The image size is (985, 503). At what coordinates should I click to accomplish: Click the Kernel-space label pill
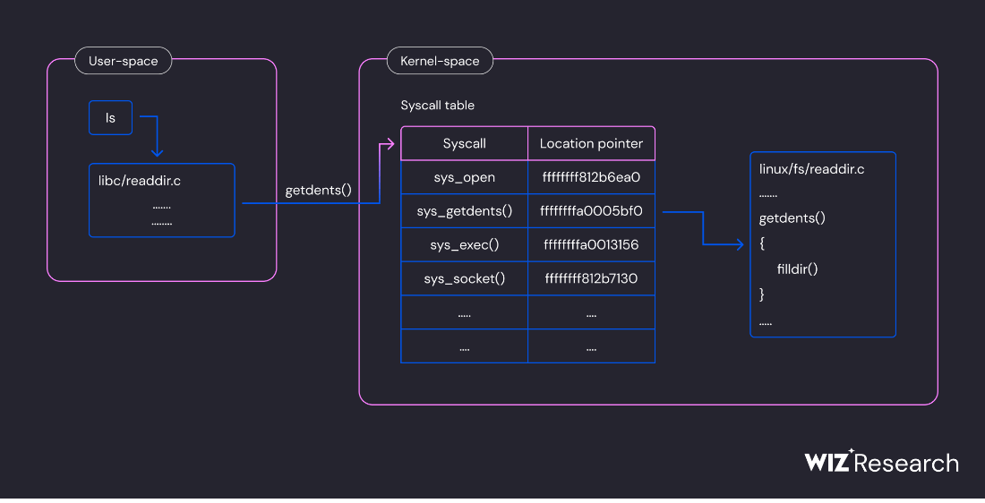440,61
